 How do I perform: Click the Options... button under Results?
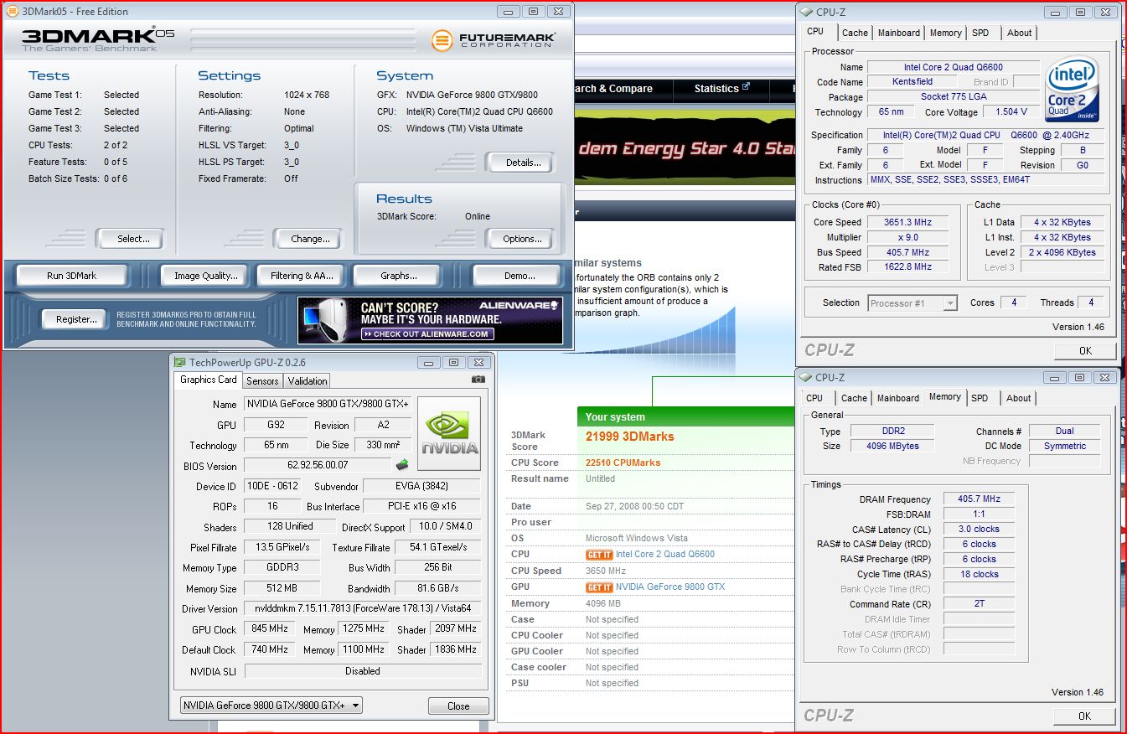click(520, 239)
